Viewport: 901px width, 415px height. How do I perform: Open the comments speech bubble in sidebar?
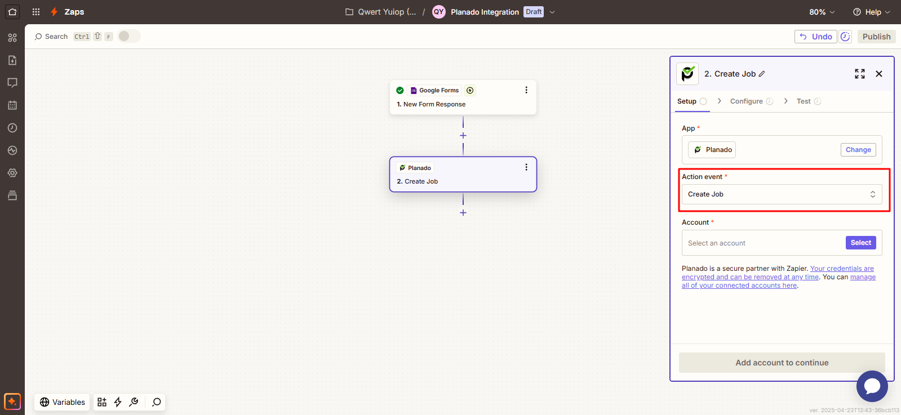(x=12, y=83)
